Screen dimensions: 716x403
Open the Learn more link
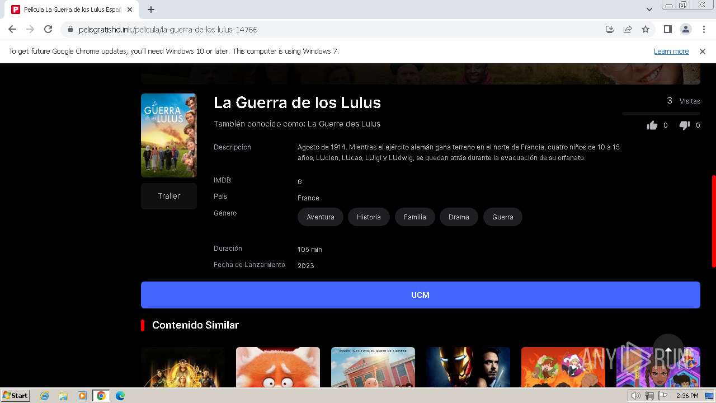click(x=671, y=51)
